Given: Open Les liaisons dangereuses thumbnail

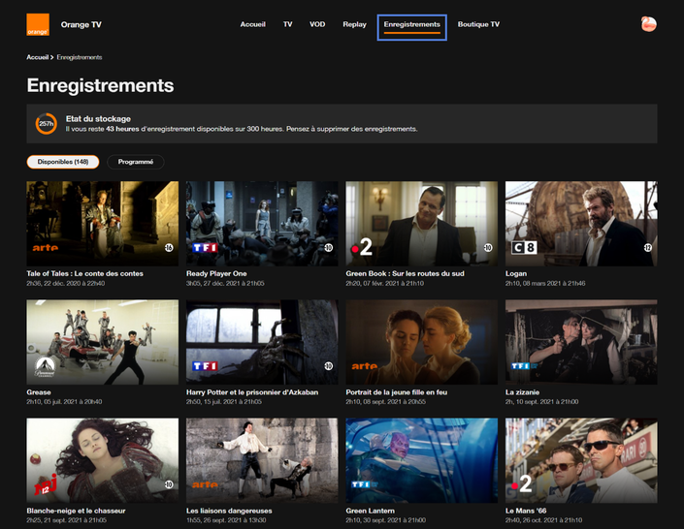Looking at the screenshot, I should coord(262,460).
